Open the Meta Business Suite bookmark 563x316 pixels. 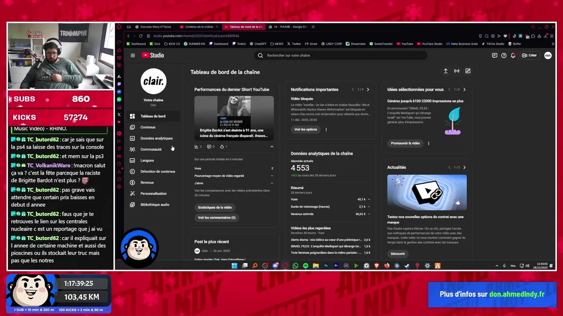(x=461, y=44)
